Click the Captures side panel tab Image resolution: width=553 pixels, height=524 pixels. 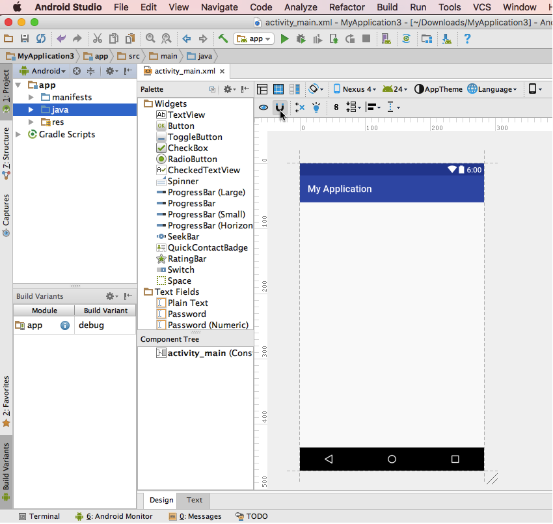(x=6, y=215)
